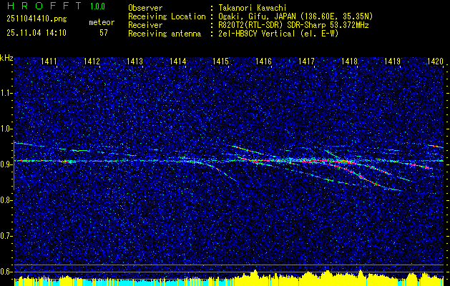
Task: Click the meteor count value 57
Action: point(104,33)
